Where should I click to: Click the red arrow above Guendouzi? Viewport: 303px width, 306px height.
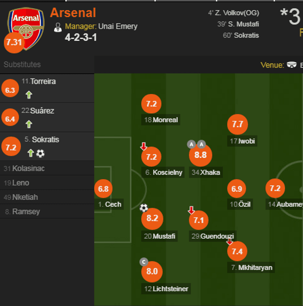coord(192,210)
